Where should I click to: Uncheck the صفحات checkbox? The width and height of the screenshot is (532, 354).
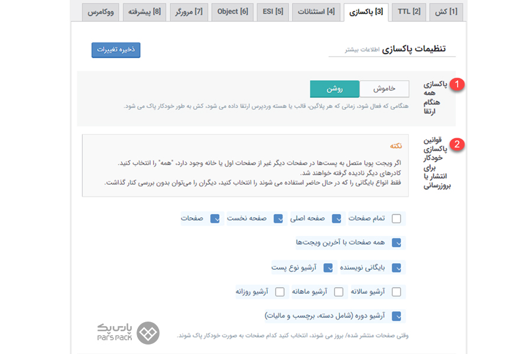(x=215, y=218)
